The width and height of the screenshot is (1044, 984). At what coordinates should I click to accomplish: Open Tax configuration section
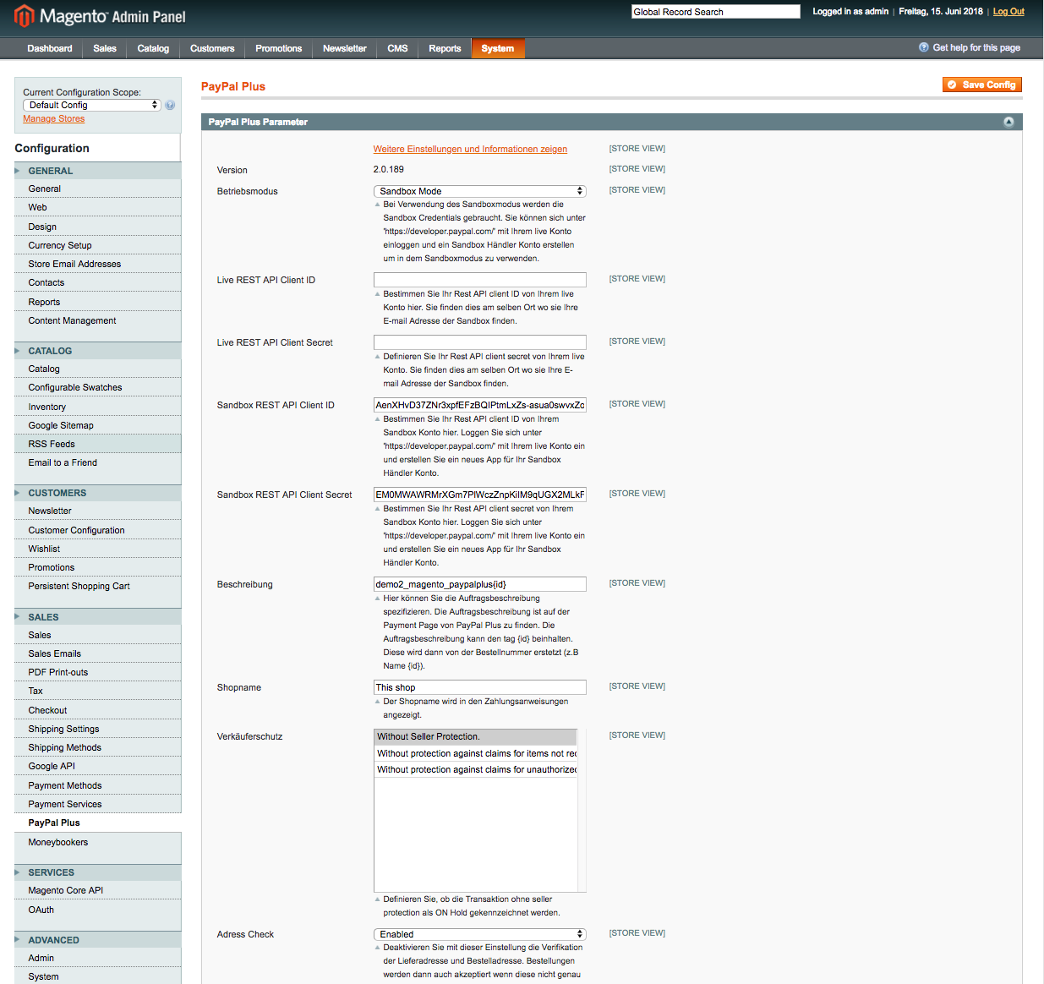tap(98, 692)
